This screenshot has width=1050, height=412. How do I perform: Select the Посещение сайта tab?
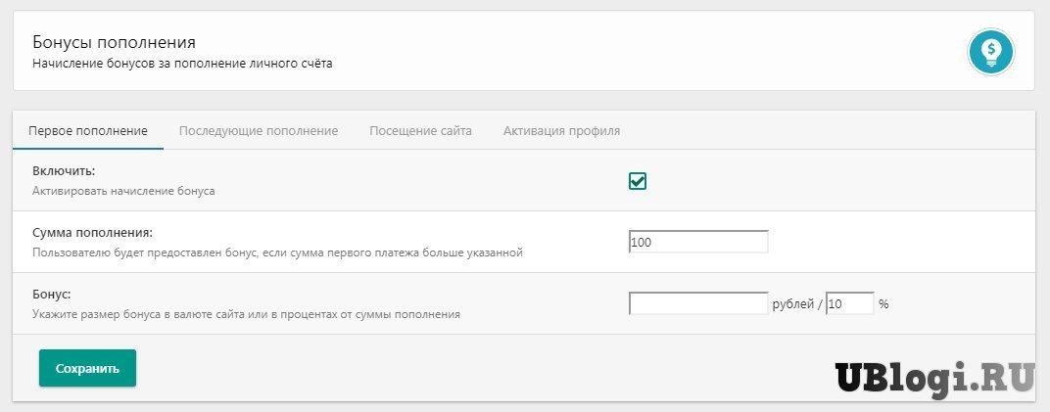click(420, 131)
